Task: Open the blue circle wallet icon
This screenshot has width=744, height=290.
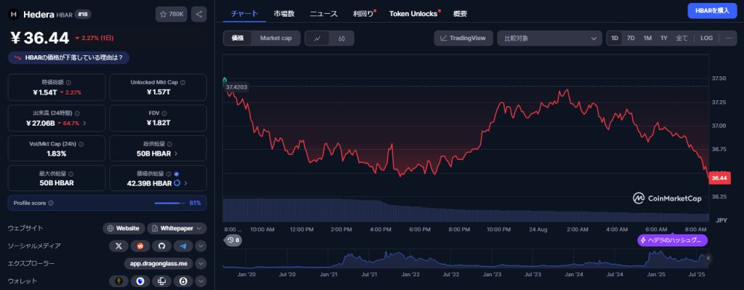Action: (x=140, y=281)
